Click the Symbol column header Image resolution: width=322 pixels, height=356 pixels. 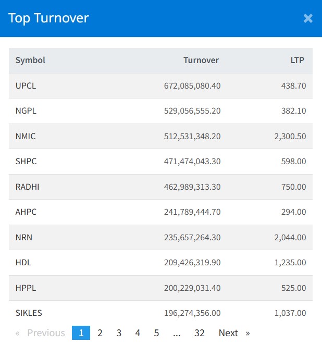30,60
